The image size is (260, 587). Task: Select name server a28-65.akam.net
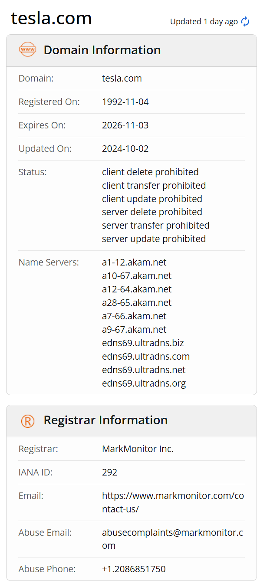137,303
